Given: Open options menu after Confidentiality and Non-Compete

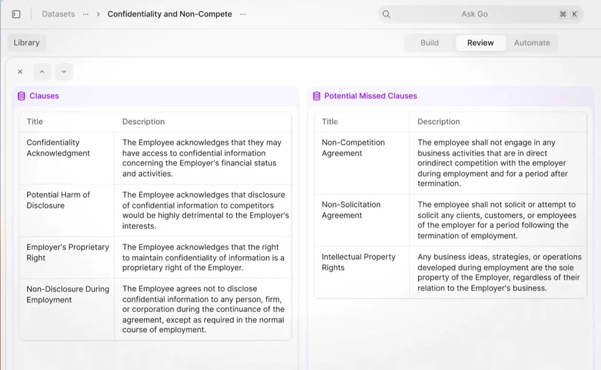Looking at the screenshot, I should (243, 14).
